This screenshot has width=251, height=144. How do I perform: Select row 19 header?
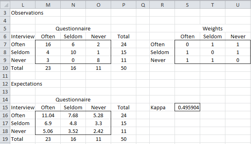(5, 139)
